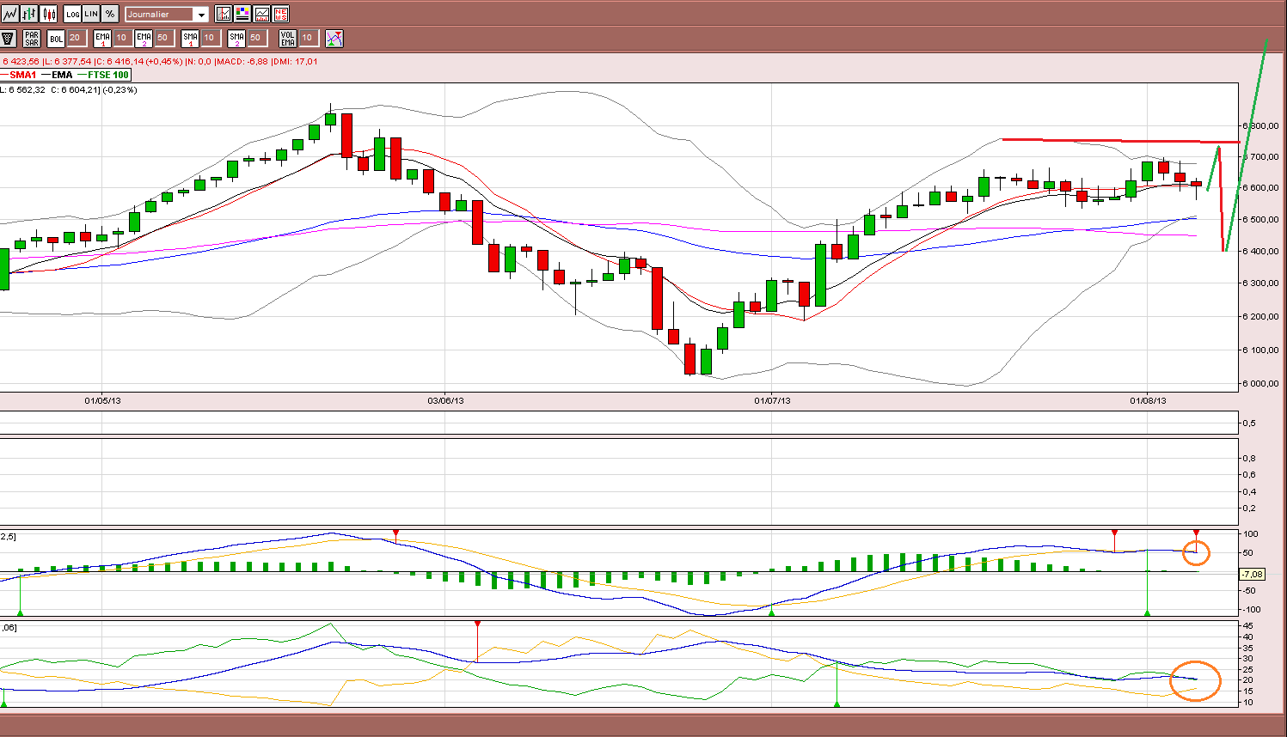Image resolution: width=1287 pixels, height=737 pixels.
Task: Toggle the BOL Bollinger bands indicator
Action: 56,39
